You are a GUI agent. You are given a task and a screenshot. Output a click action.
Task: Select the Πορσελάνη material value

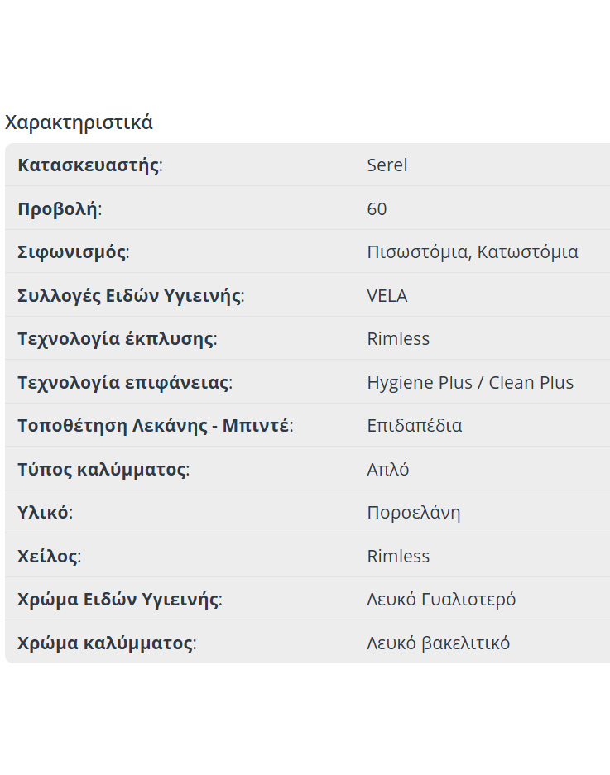tap(414, 513)
